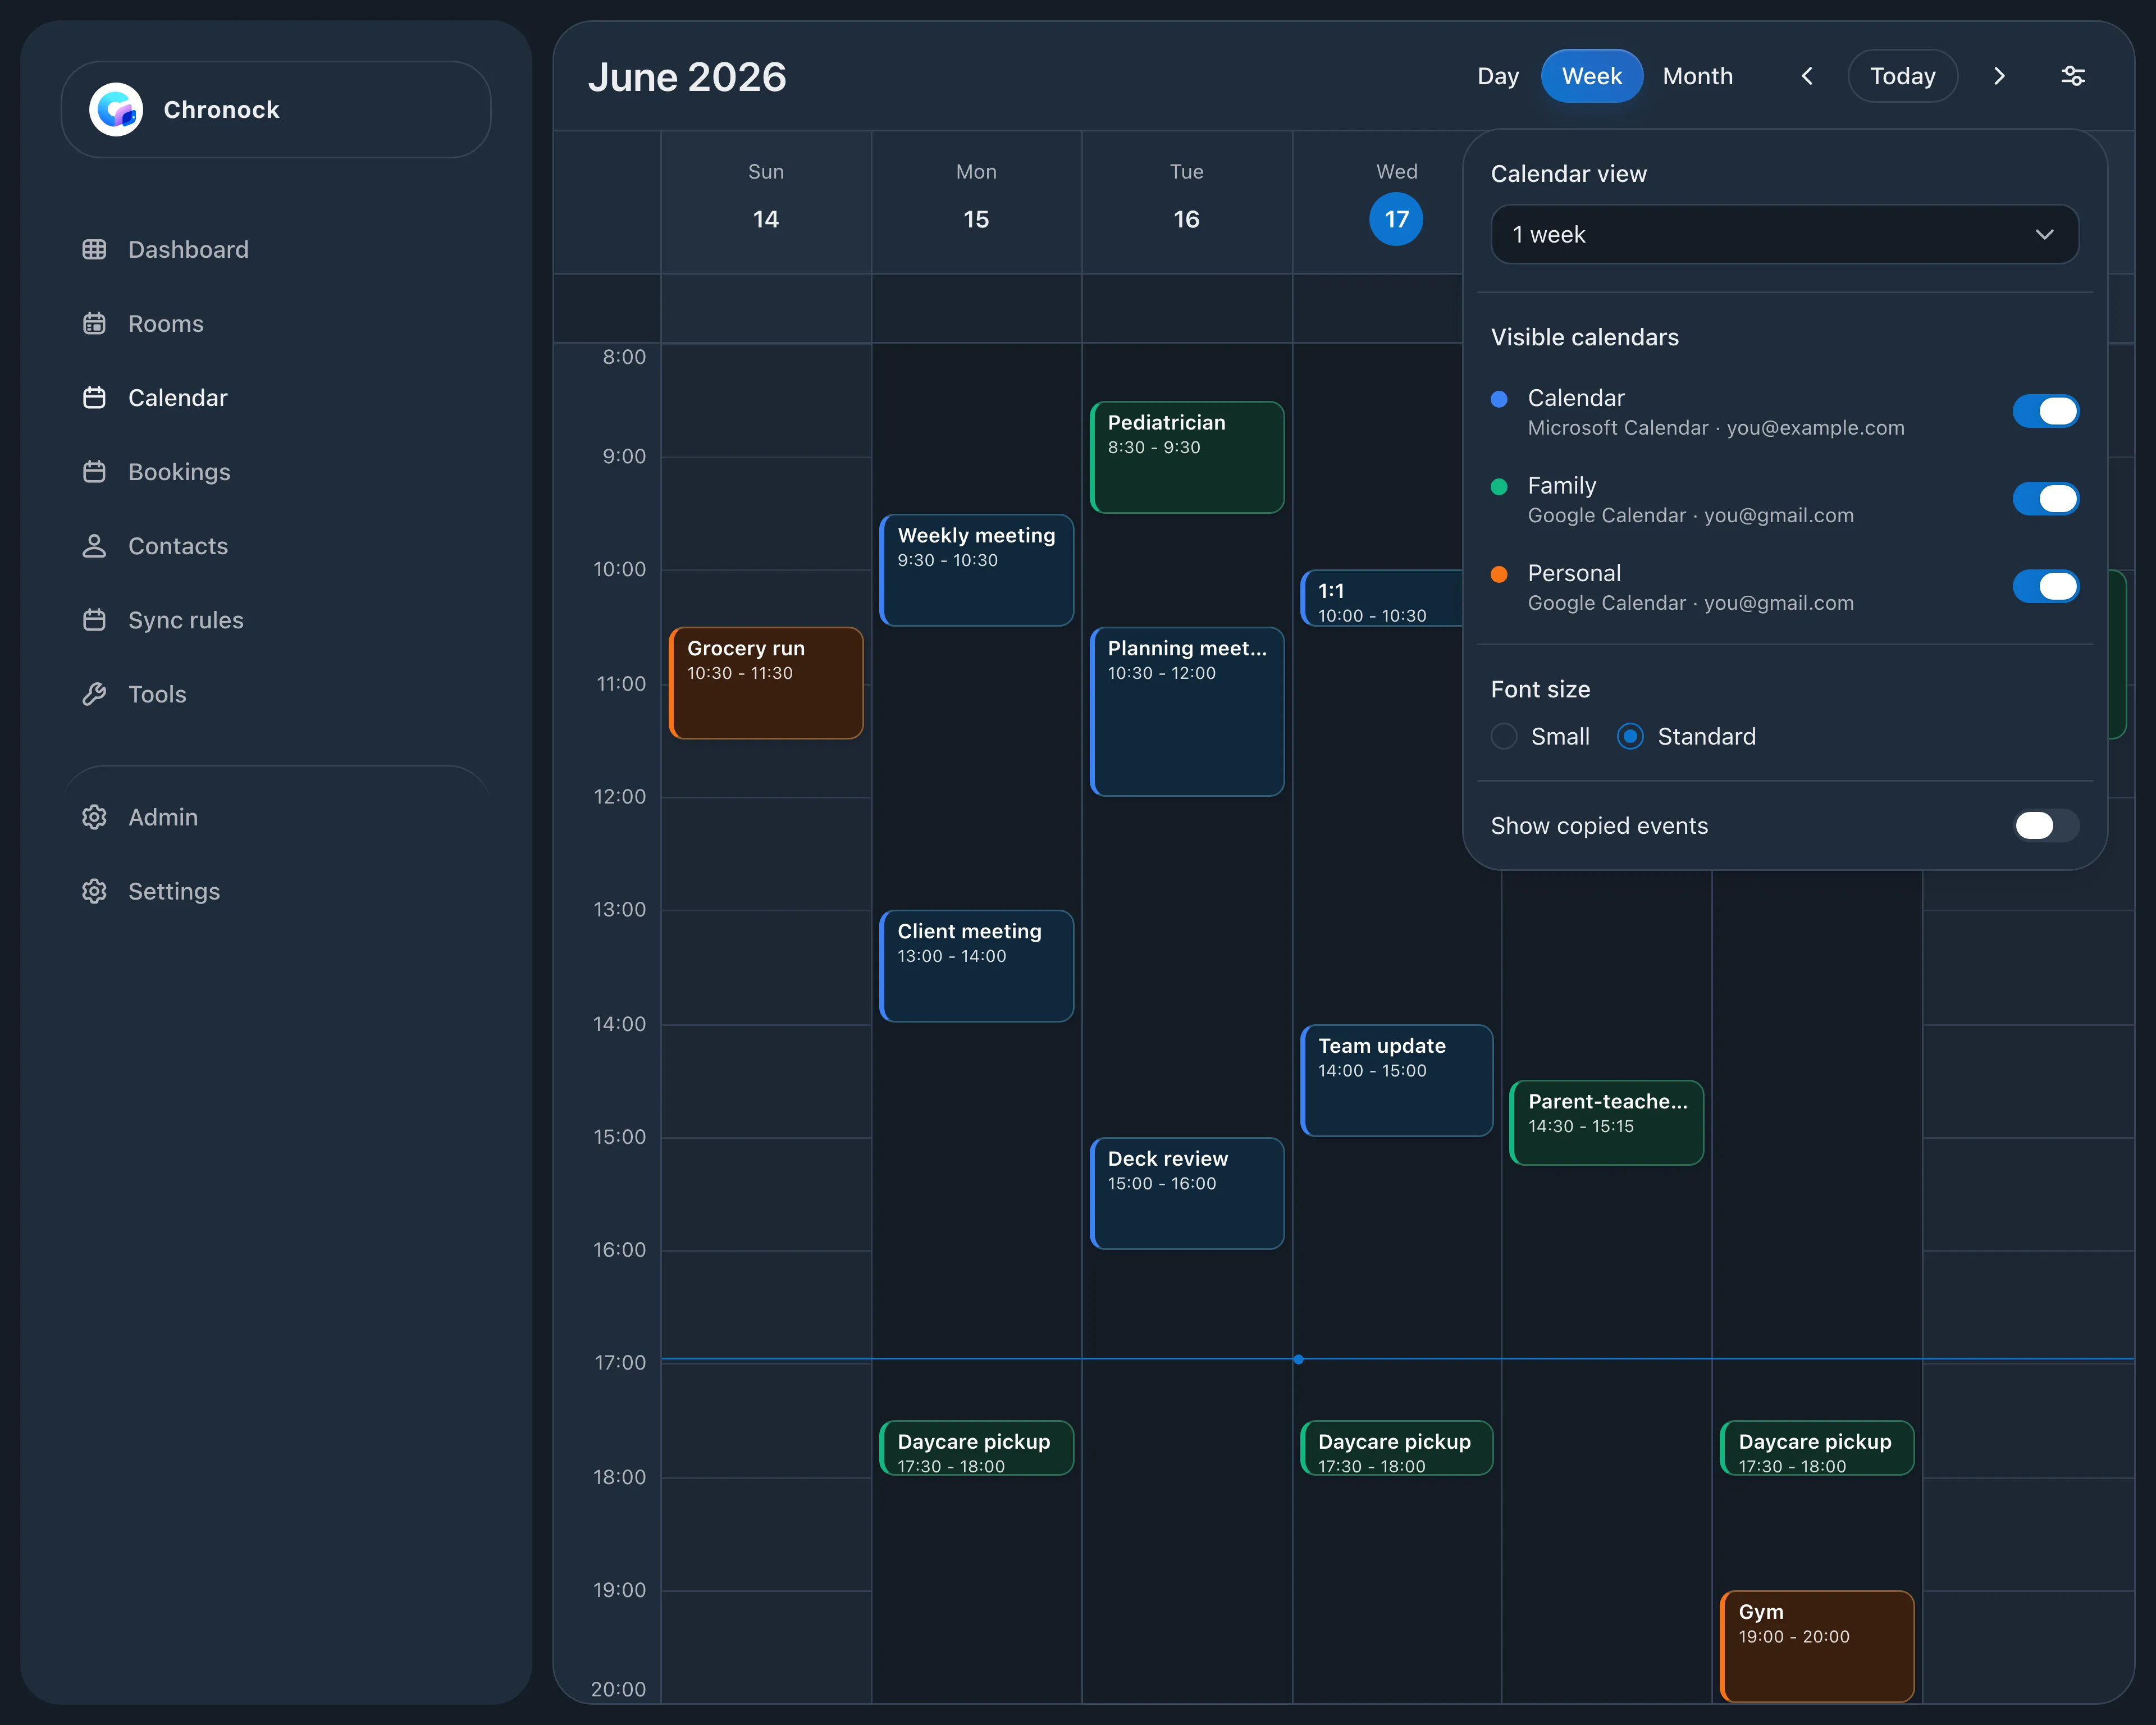Viewport: 2156px width, 1725px height.
Task: Select the Small font size radio
Action: point(1504,736)
